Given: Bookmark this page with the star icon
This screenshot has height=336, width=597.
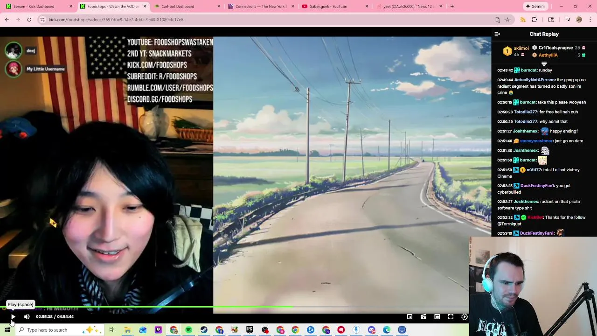Looking at the screenshot, I should pyautogui.click(x=507, y=20).
